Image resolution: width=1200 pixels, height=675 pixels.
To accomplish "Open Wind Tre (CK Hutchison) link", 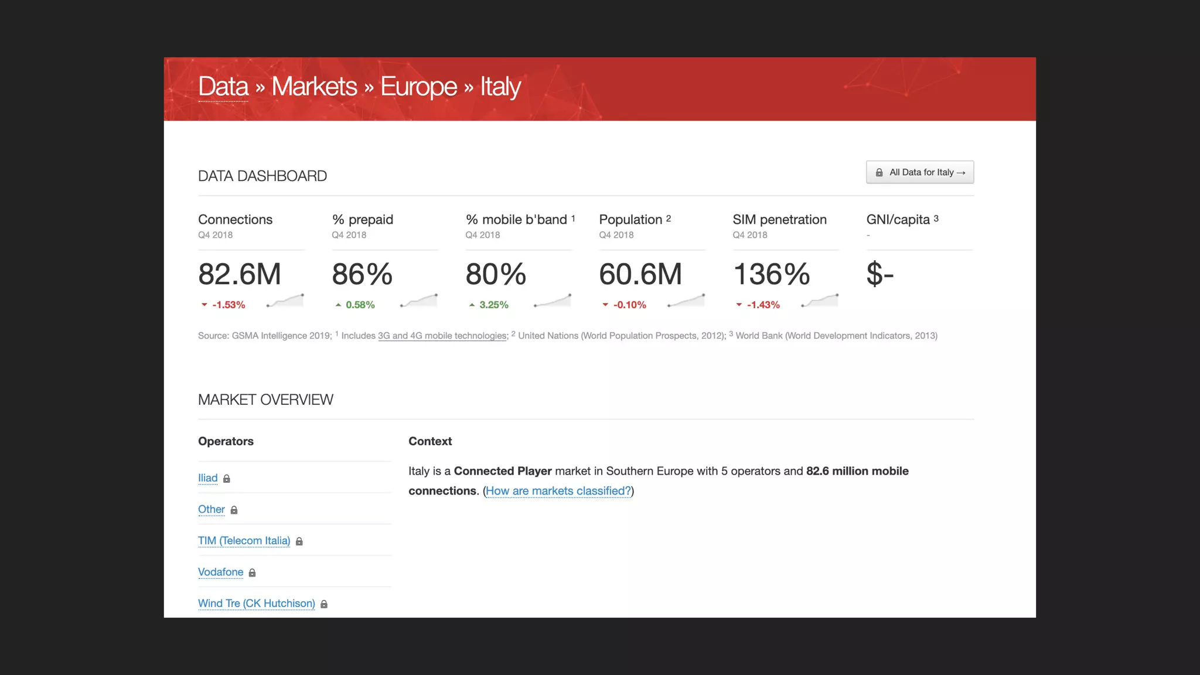I will pyautogui.click(x=256, y=604).
